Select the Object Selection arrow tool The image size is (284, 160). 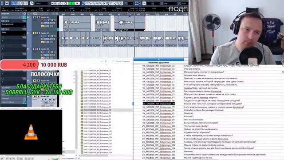tap(83, 4)
